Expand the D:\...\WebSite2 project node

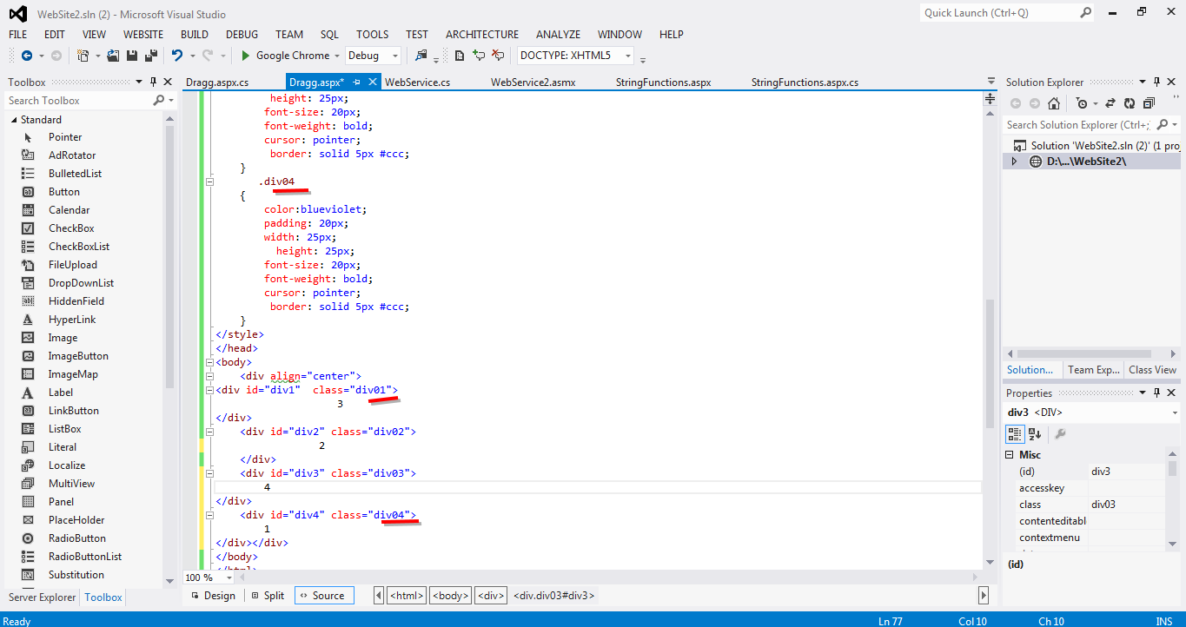[x=1015, y=162]
